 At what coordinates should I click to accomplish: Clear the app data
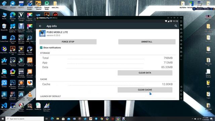pyautogui.click(x=145, y=73)
